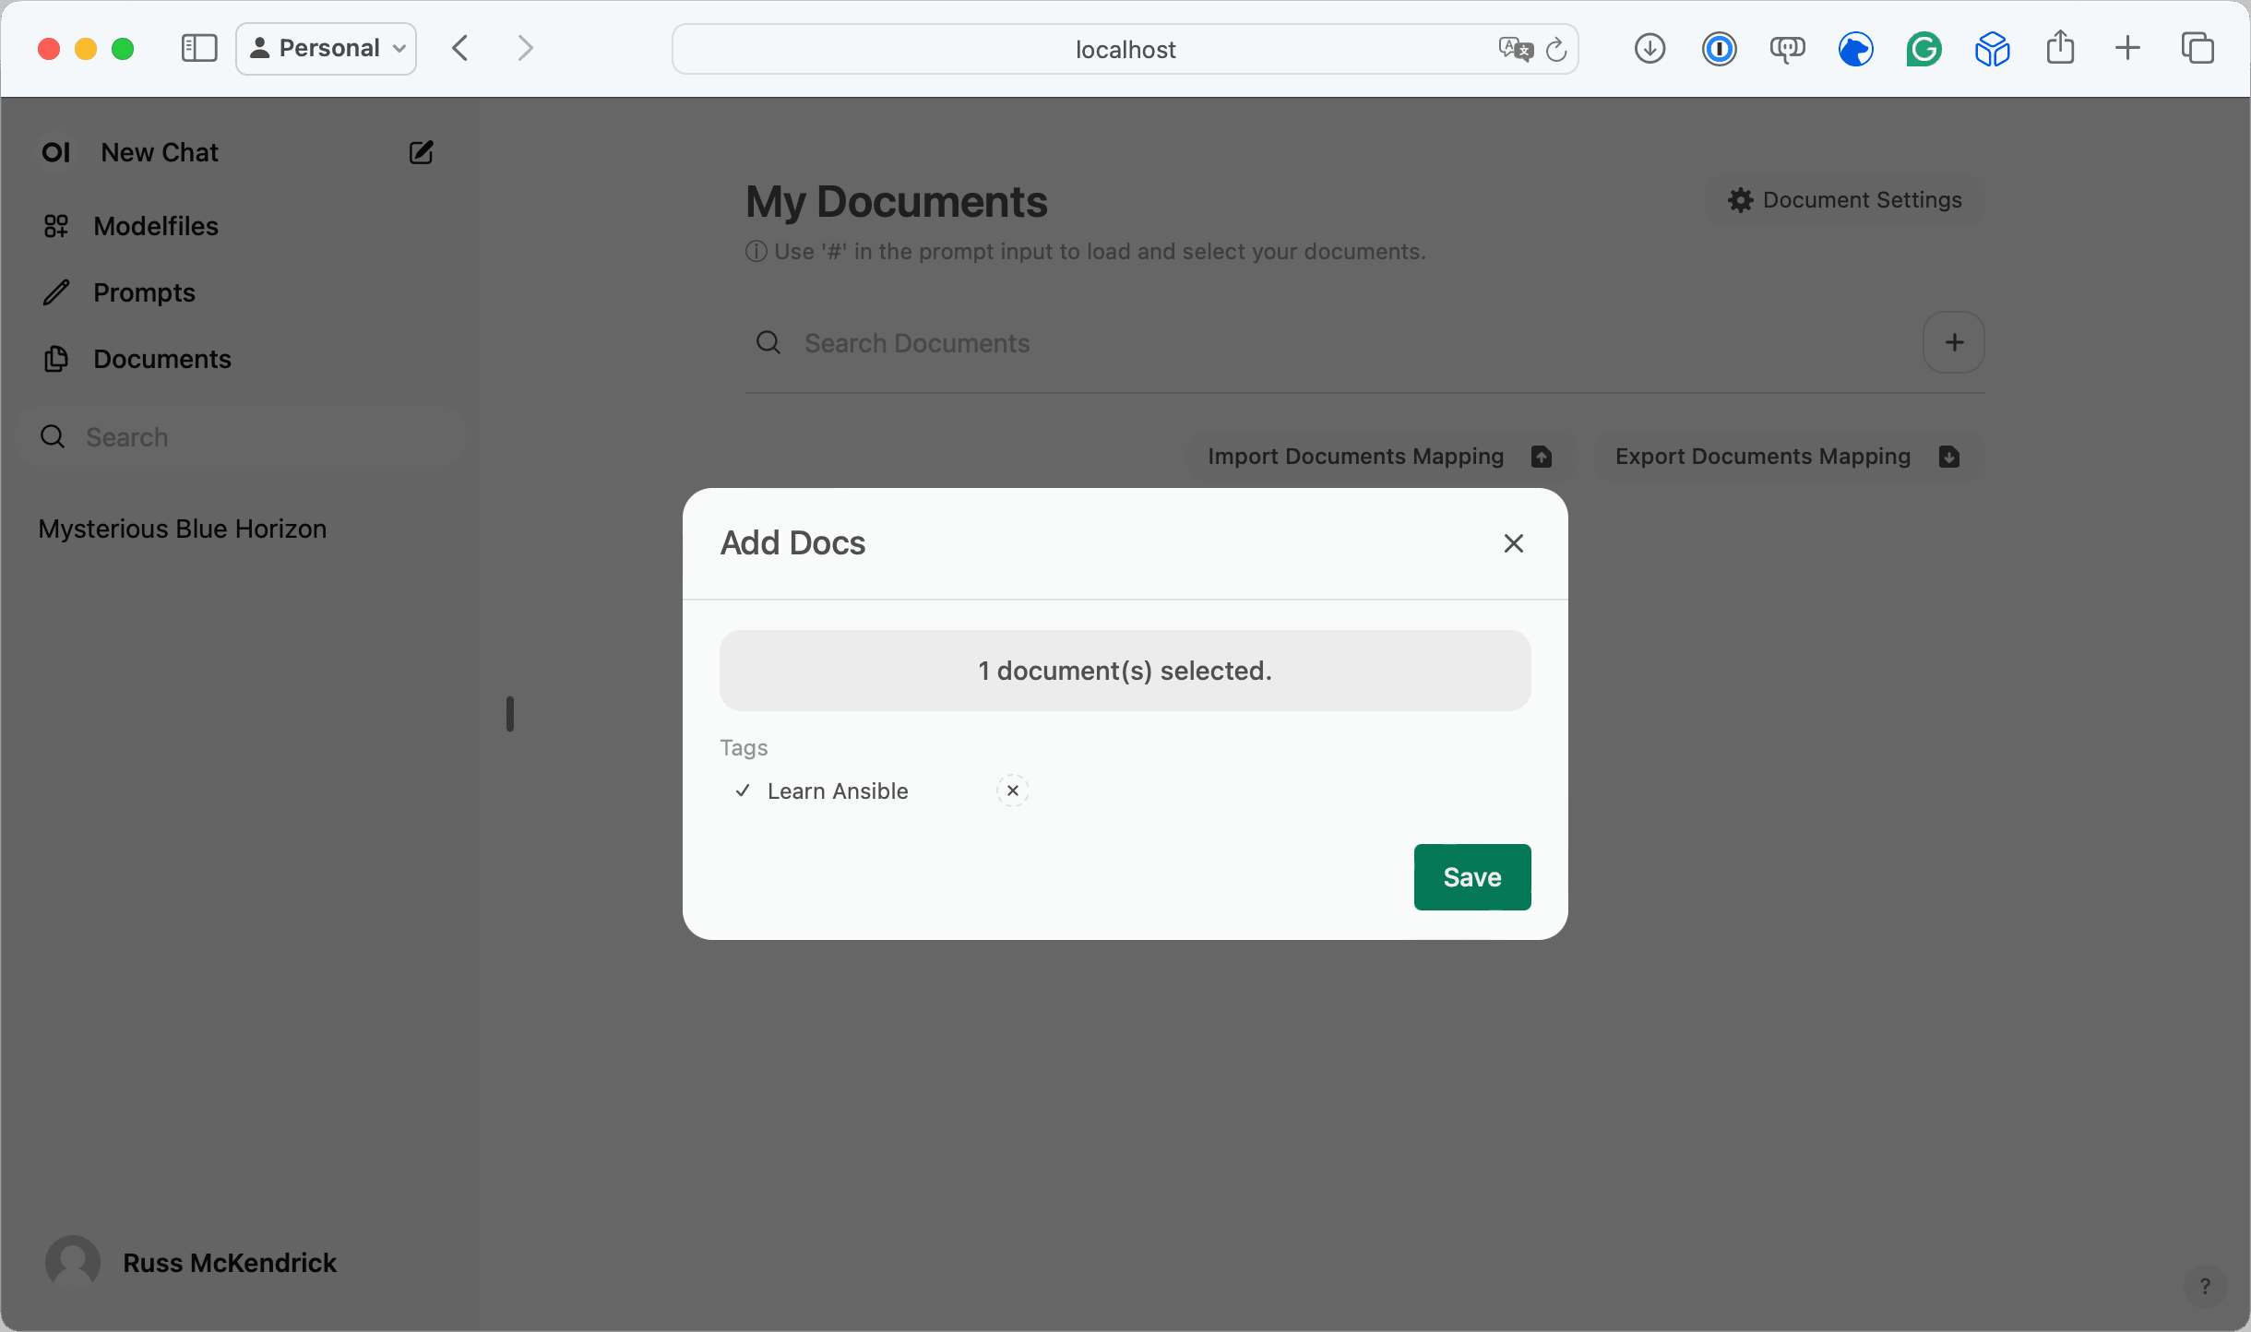Go to Prompts in sidebar

[144, 292]
